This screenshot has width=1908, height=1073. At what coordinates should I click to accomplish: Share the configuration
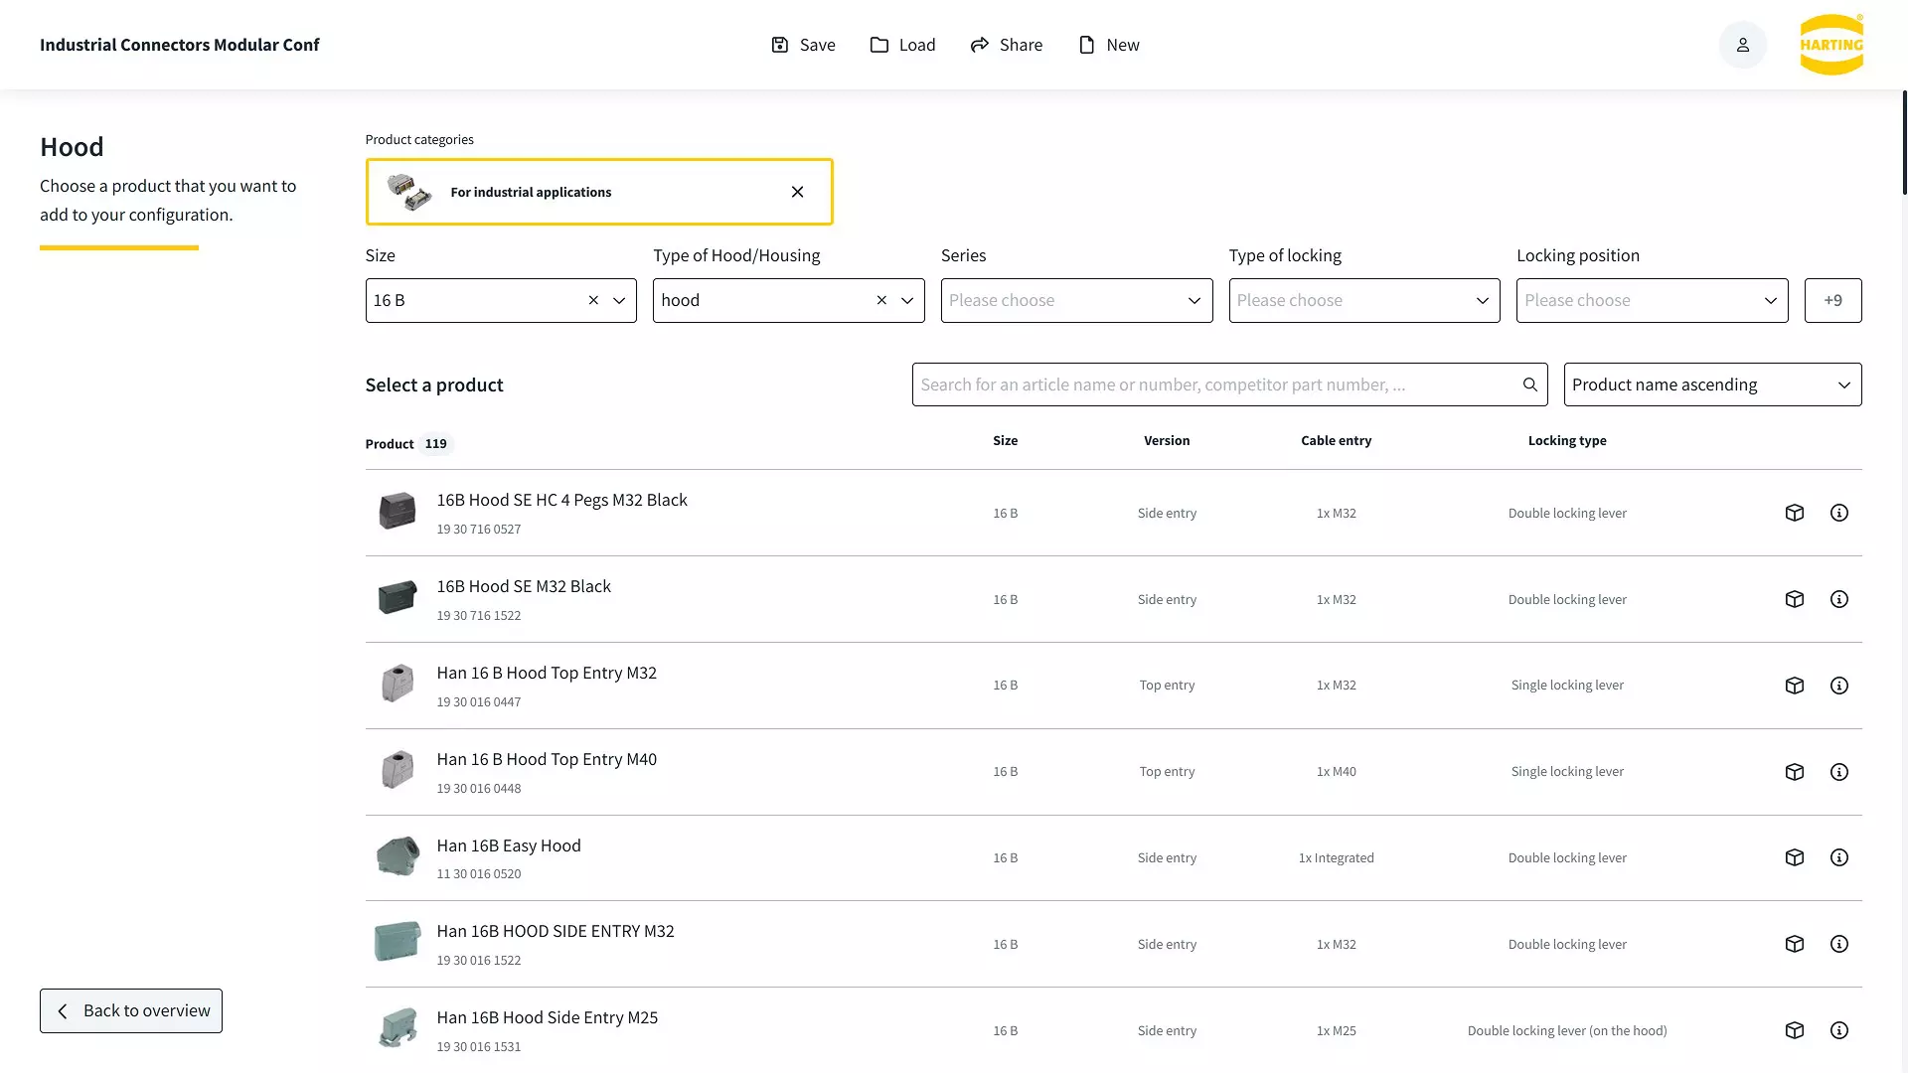(x=1006, y=45)
